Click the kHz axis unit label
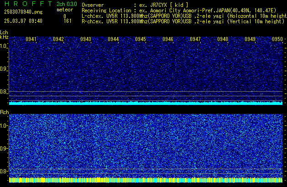This screenshot has width=287, height=187. tap(4, 37)
